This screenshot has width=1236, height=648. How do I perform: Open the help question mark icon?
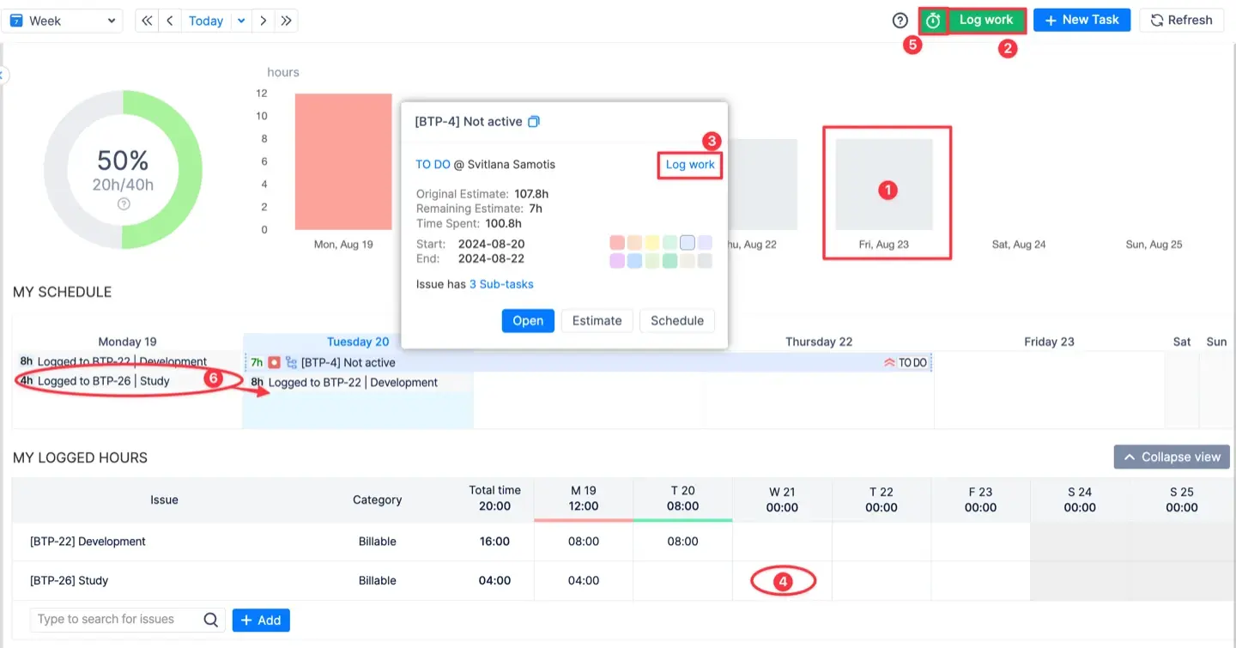click(x=900, y=20)
